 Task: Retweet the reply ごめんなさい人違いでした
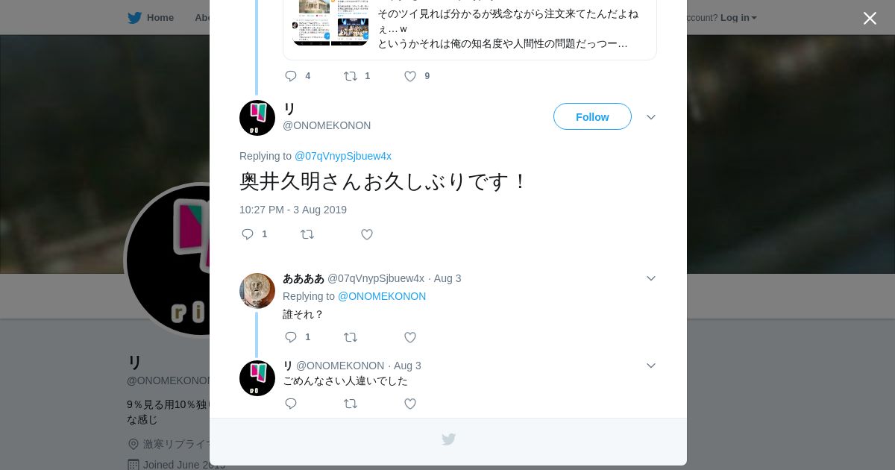pos(351,404)
